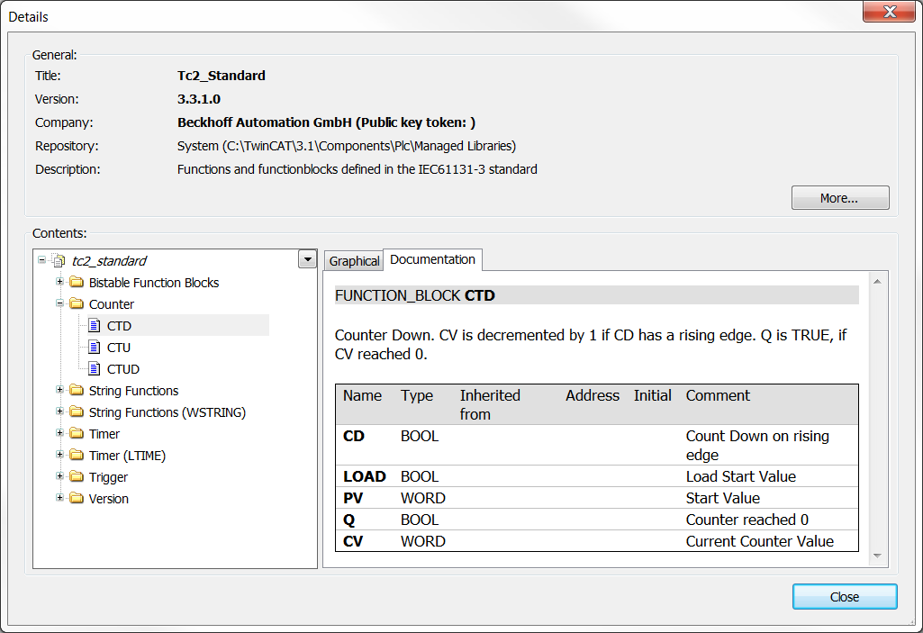Click the Inherited from column header

(x=490, y=404)
